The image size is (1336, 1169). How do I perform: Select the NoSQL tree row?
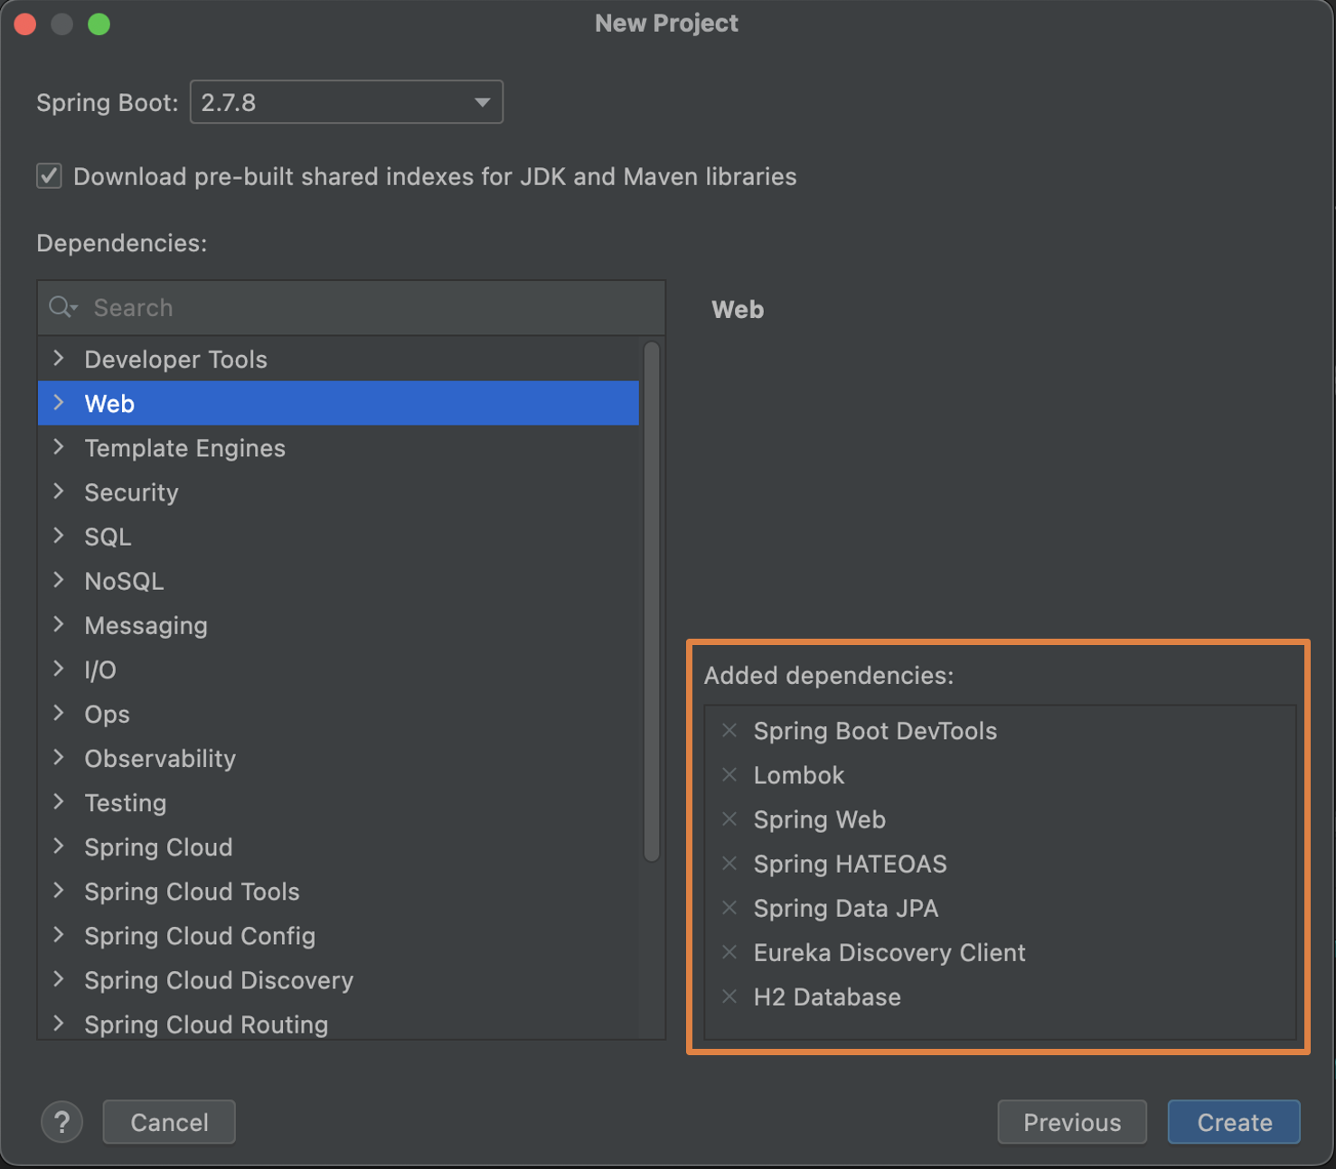click(x=338, y=580)
